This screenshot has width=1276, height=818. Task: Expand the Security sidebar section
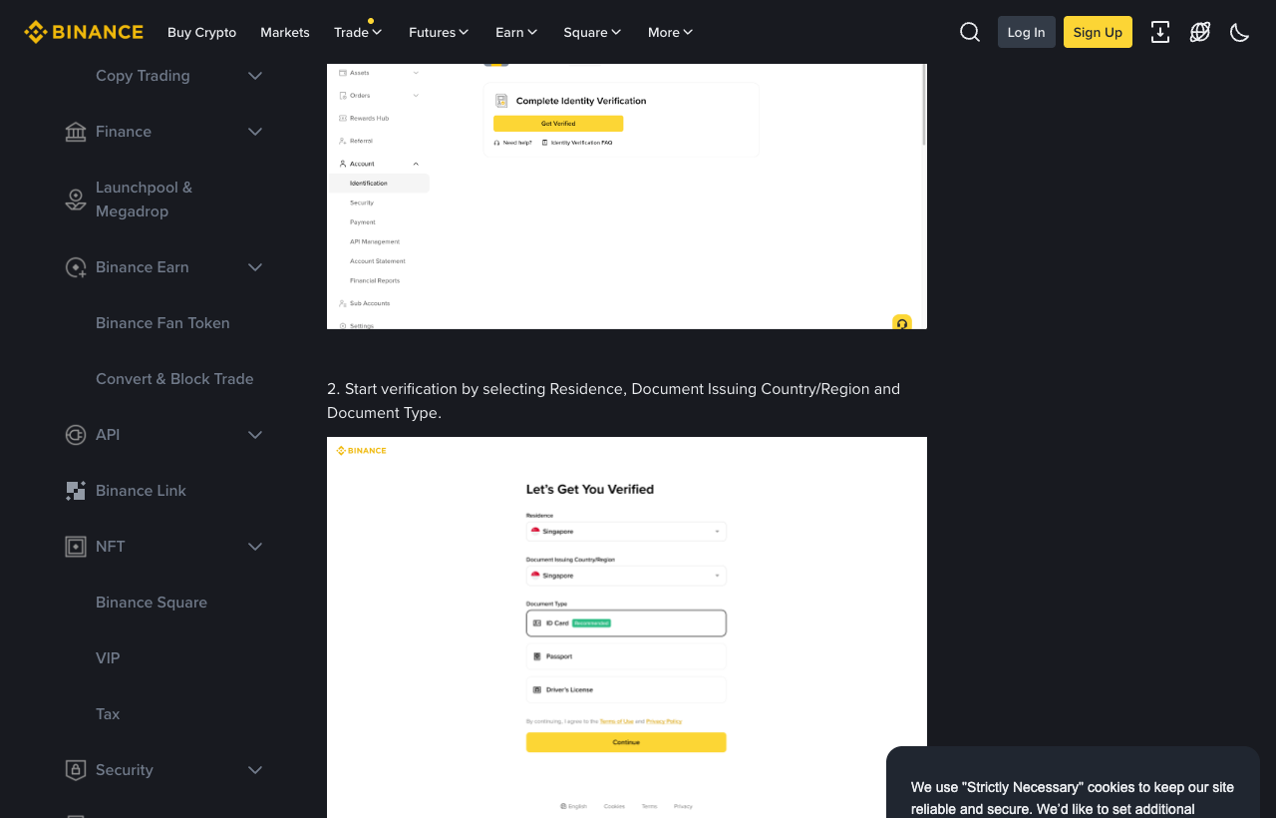point(255,770)
